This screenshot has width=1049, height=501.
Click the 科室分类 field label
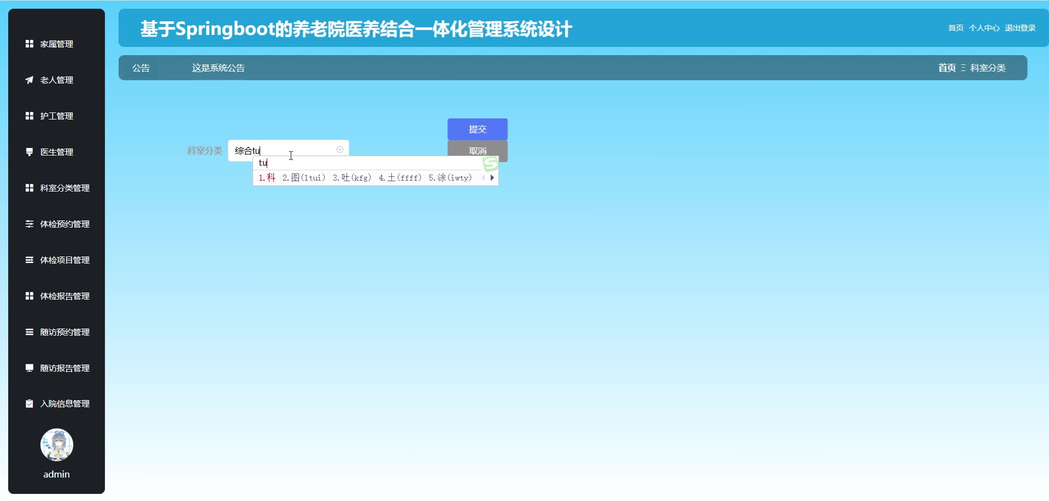click(x=204, y=151)
